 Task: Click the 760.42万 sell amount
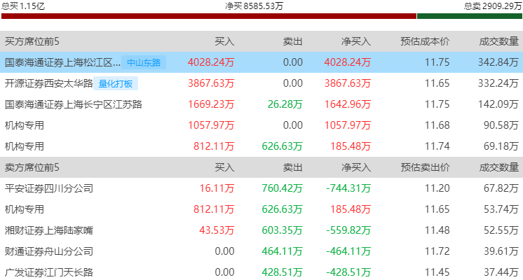pyautogui.click(x=282, y=188)
